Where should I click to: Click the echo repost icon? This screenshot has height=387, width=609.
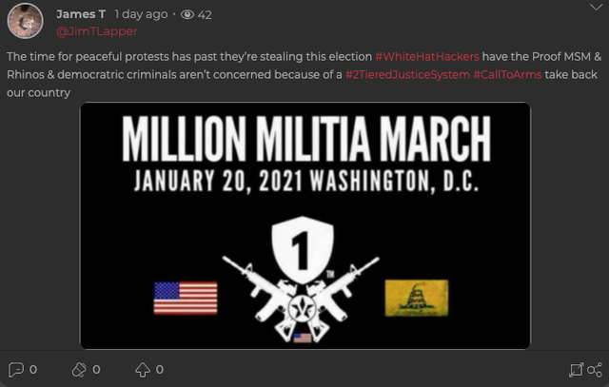click(x=79, y=369)
